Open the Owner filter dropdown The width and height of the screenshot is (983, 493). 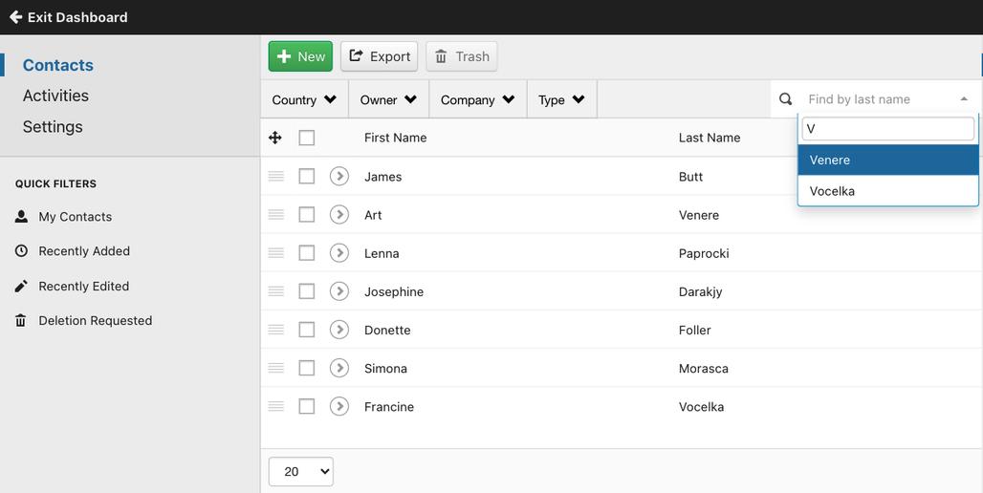click(388, 99)
